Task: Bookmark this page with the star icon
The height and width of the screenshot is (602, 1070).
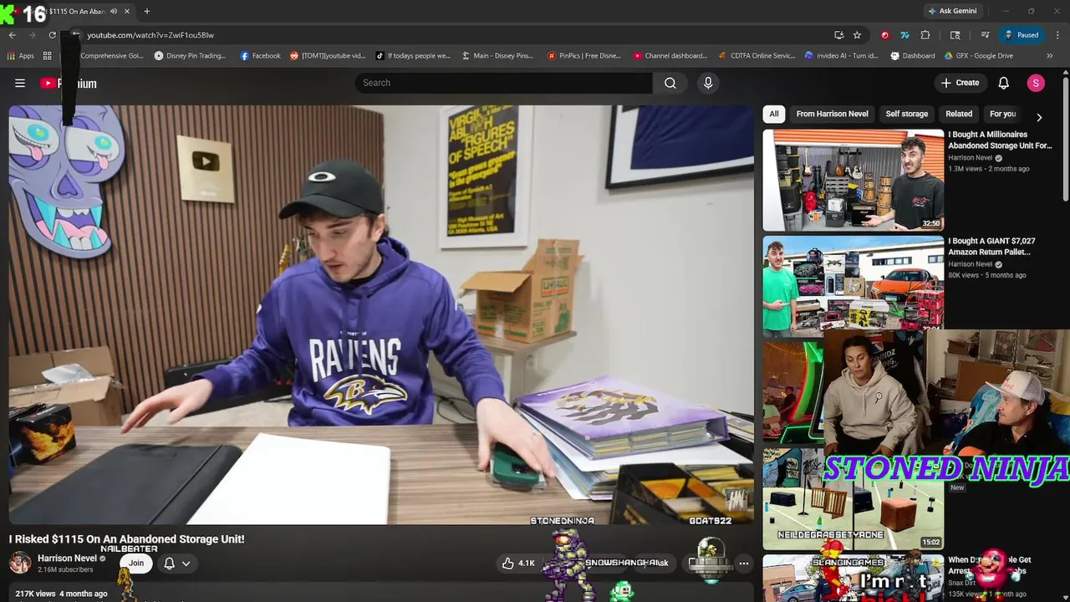Action: (857, 35)
